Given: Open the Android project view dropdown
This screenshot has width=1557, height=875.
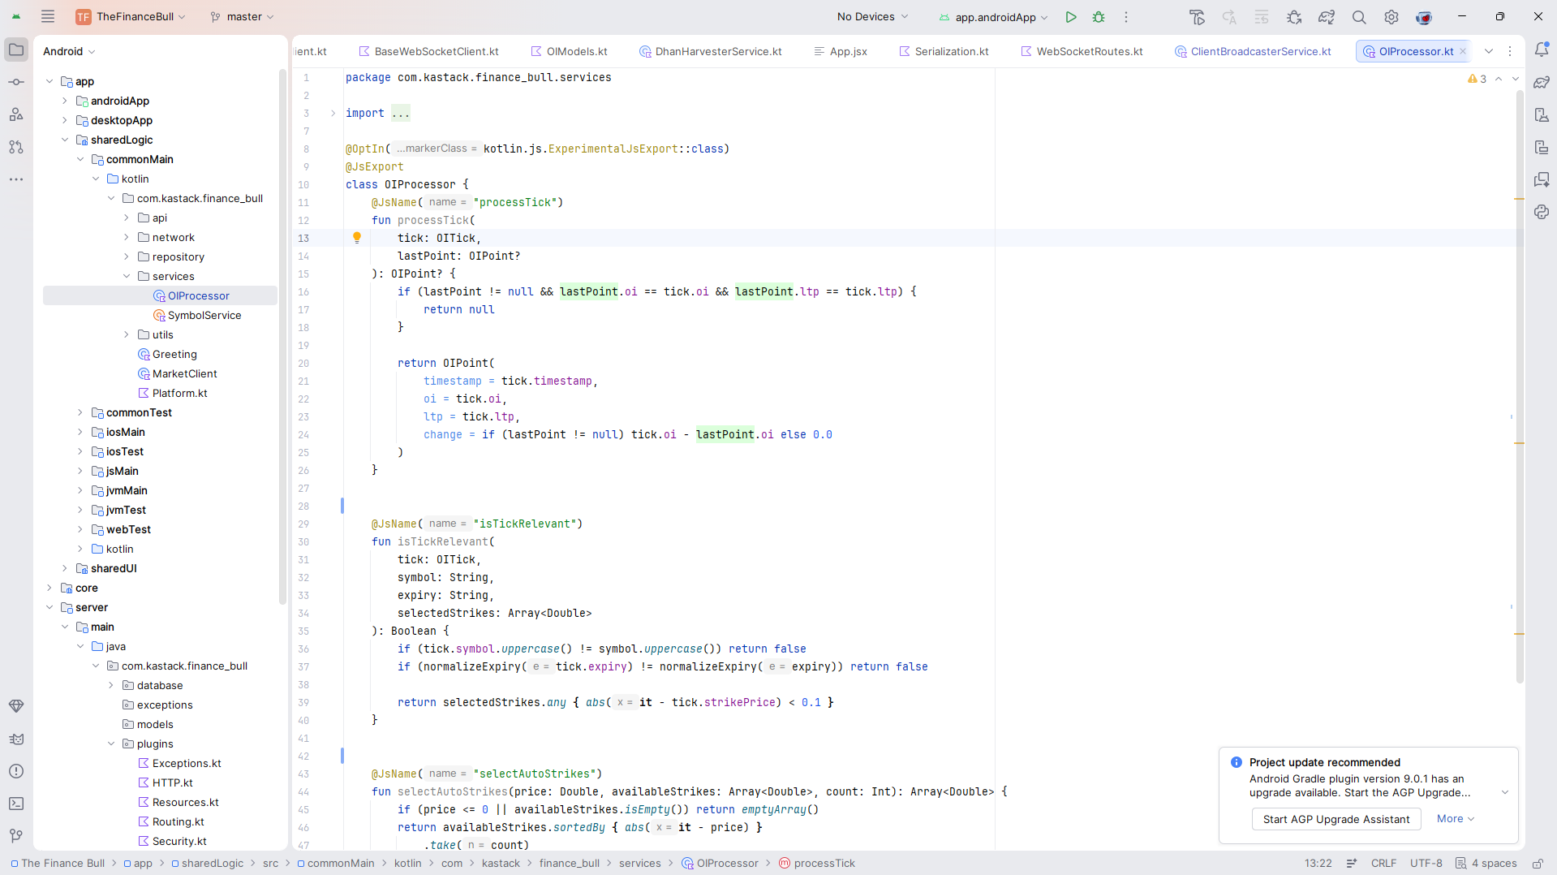Looking at the screenshot, I should pos(69,51).
